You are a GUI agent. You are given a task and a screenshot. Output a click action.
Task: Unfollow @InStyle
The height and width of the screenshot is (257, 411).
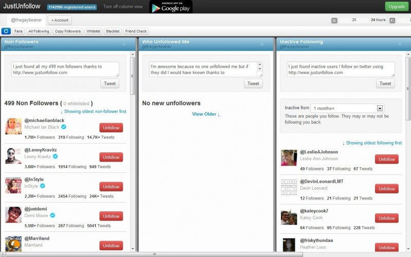(x=111, y=187)
